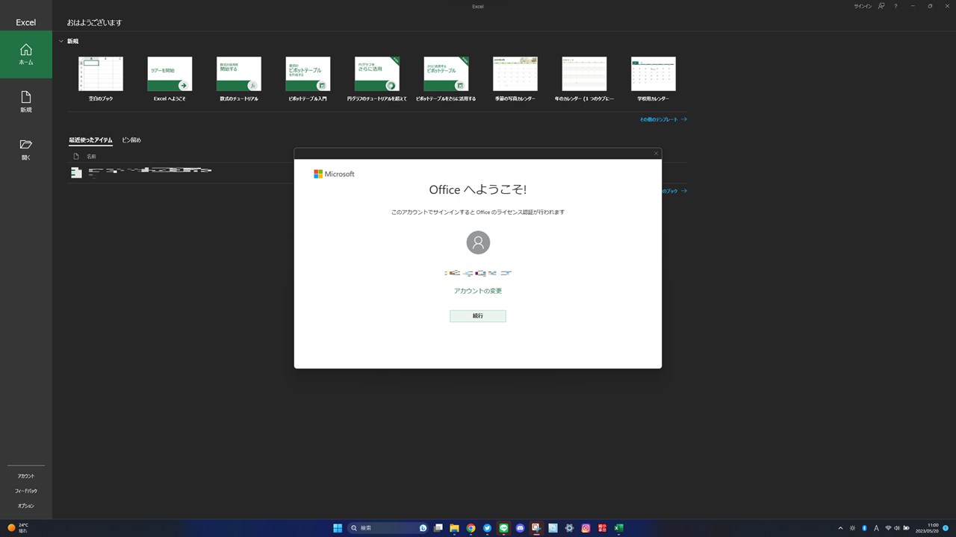This screenshot has height=537, width=956.
Task: Open the help question mark icon
Action: click(x=896, y=6)
